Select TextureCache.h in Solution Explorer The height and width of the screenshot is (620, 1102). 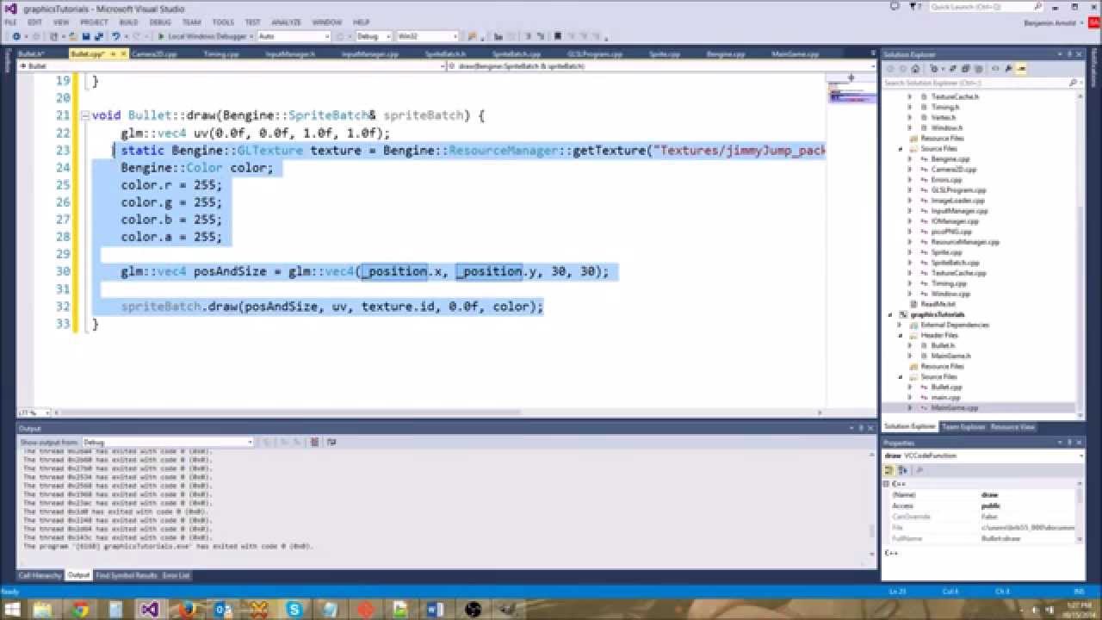coord(955,96)
